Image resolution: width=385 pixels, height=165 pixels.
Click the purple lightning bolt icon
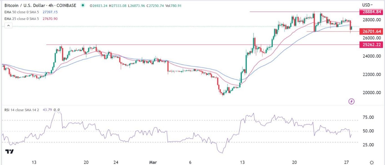pos(351,101)
